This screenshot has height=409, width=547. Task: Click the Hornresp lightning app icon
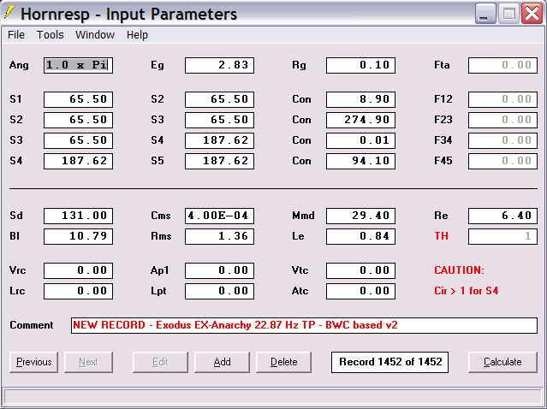click(x=9, y=13)
